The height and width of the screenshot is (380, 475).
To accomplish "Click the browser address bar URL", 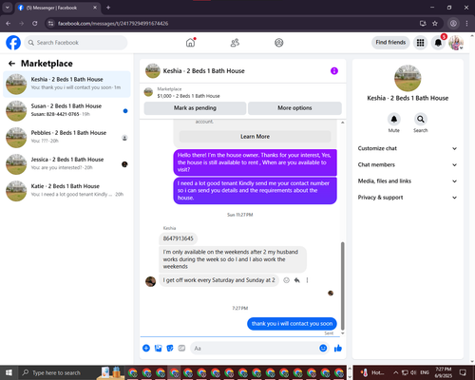I will point(113,24).
